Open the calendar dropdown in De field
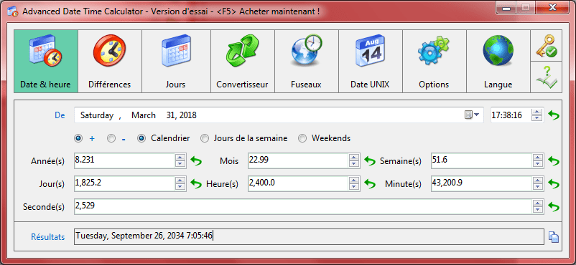 (472, 115)
